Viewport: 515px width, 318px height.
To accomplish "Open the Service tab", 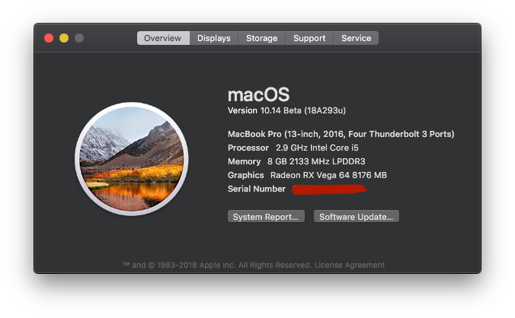I will pos(356,38).
